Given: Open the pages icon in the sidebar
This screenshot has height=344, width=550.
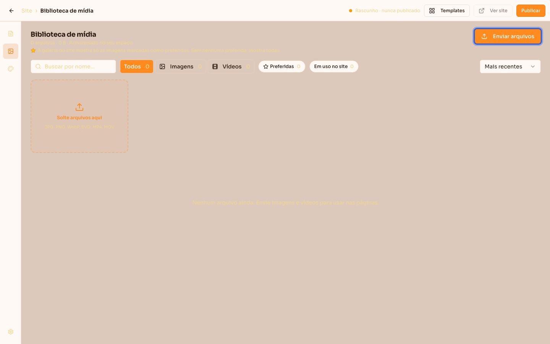Looking at the screenshot, I should (x=11, y=34).
